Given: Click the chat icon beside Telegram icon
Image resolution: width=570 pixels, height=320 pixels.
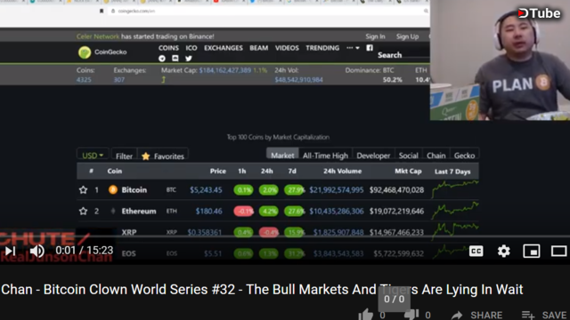Looking at the screenshot, I should click(x=175, y=59).
